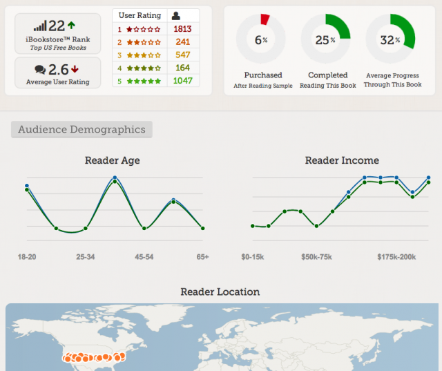Click the 6% Purchased donut chart

point(261,39)
